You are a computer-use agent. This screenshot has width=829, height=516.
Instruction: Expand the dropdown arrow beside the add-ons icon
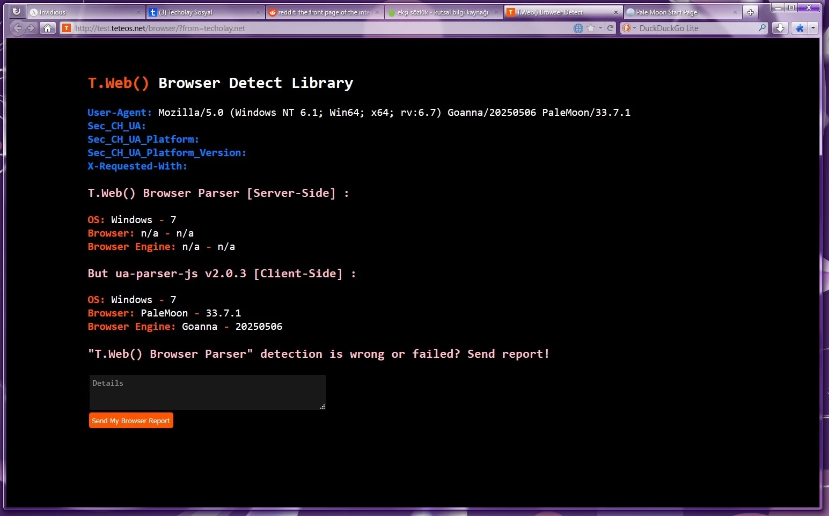(813, 28)
